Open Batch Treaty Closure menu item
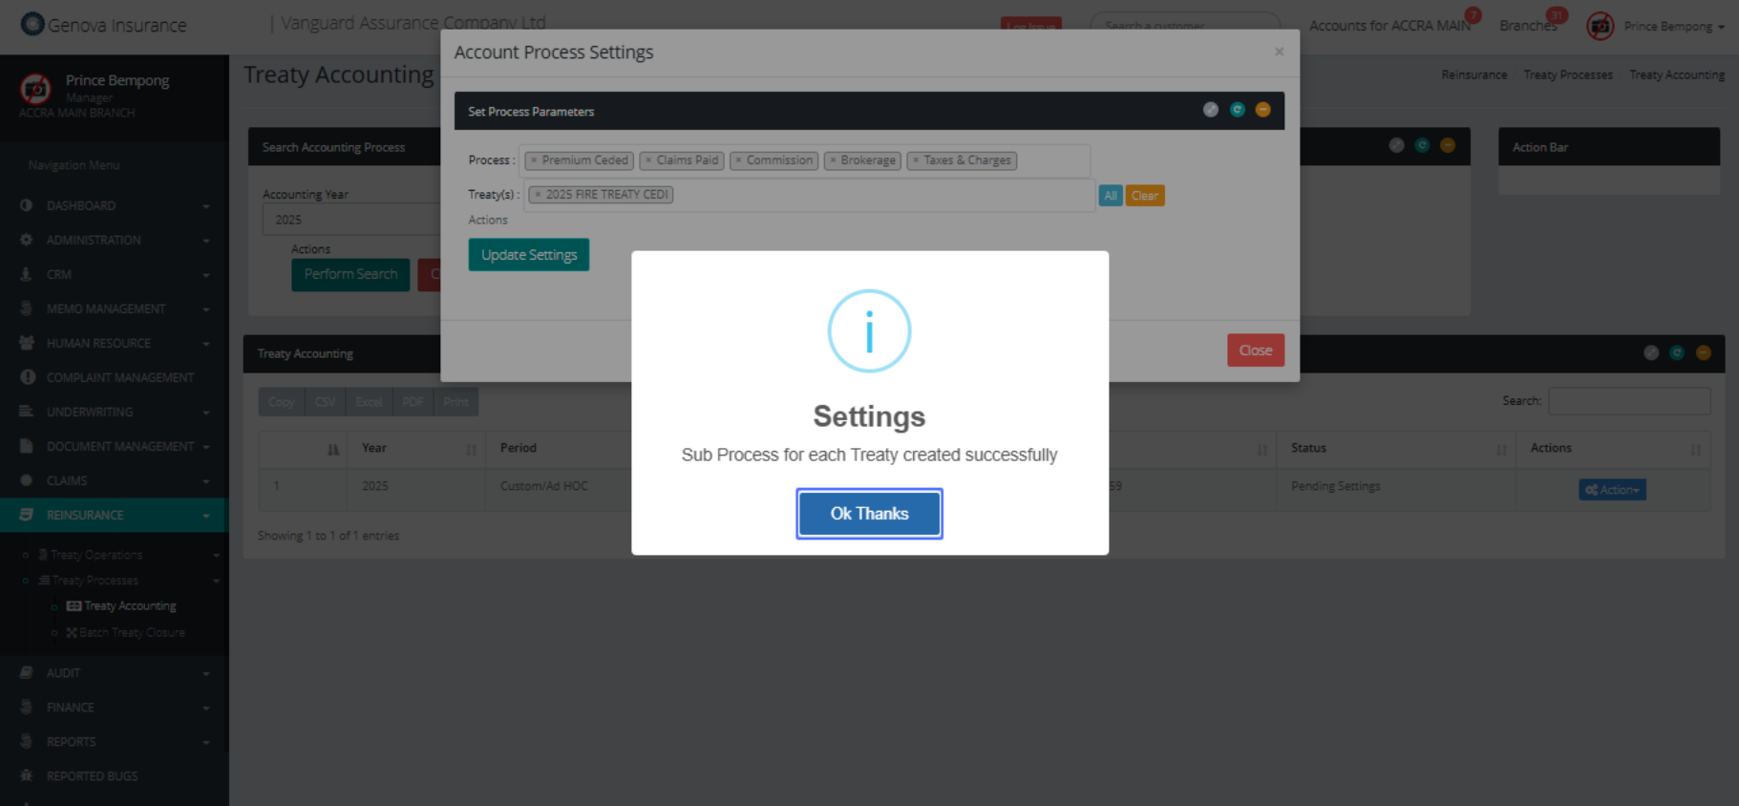 pos(132,632)
